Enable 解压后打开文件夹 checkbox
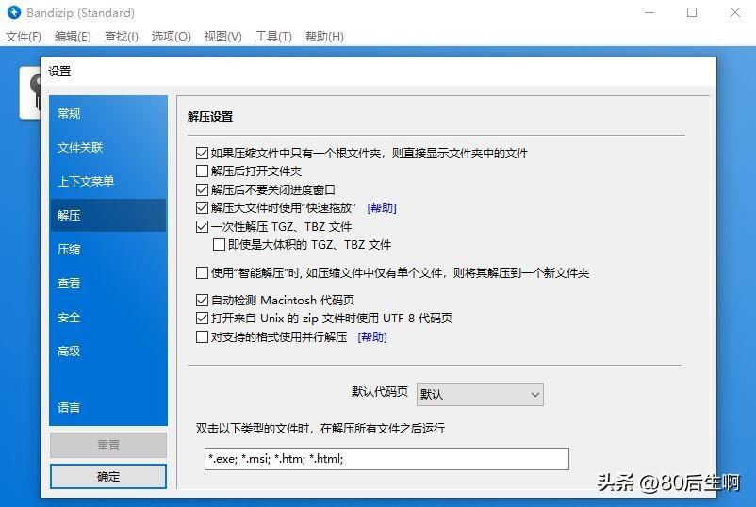Image resolution: width=756 pixels, height=507 pixels. (x=202, y=172)
